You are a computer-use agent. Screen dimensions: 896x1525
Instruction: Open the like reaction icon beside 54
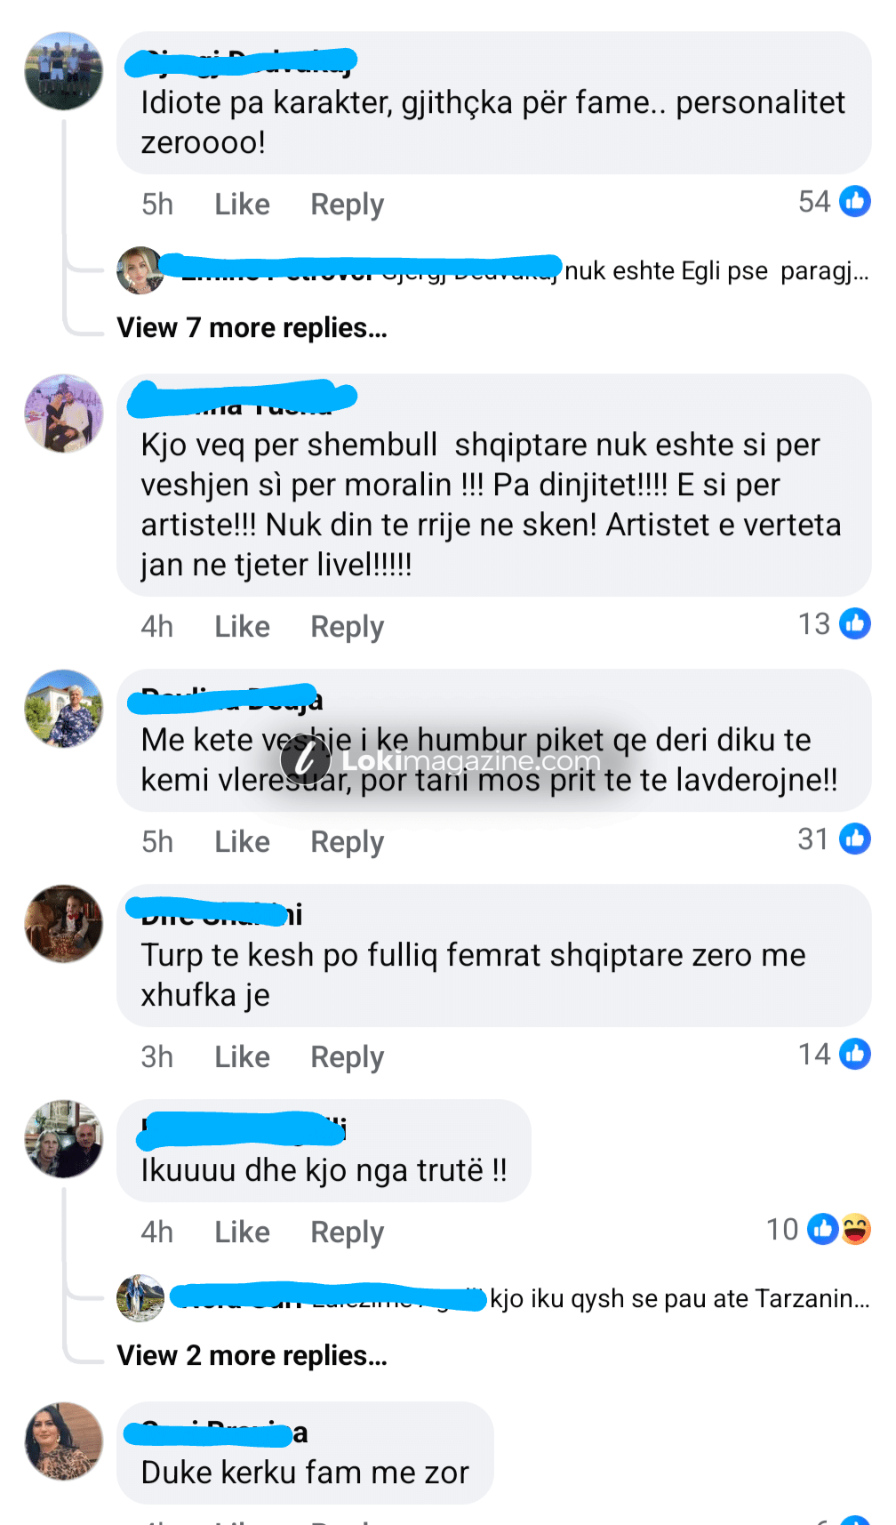click(855, 202)
